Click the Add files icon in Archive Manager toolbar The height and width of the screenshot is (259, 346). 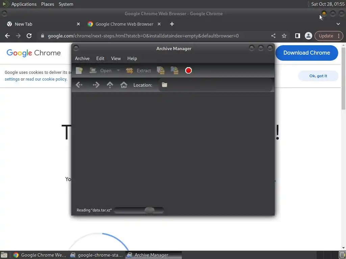click(x=160, y=70)
